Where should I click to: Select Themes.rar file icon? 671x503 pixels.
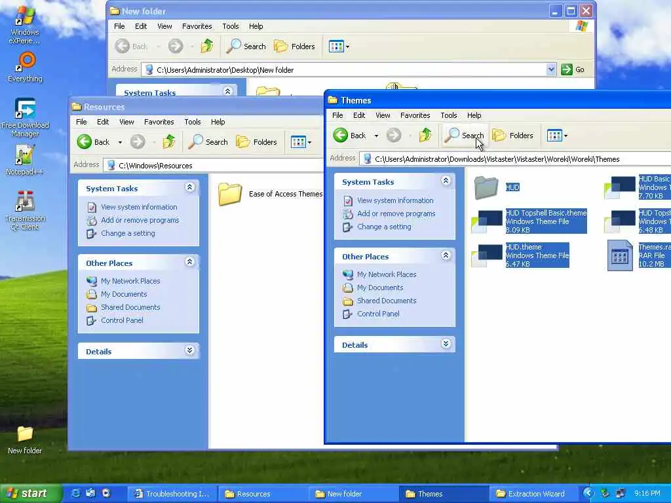620,255
